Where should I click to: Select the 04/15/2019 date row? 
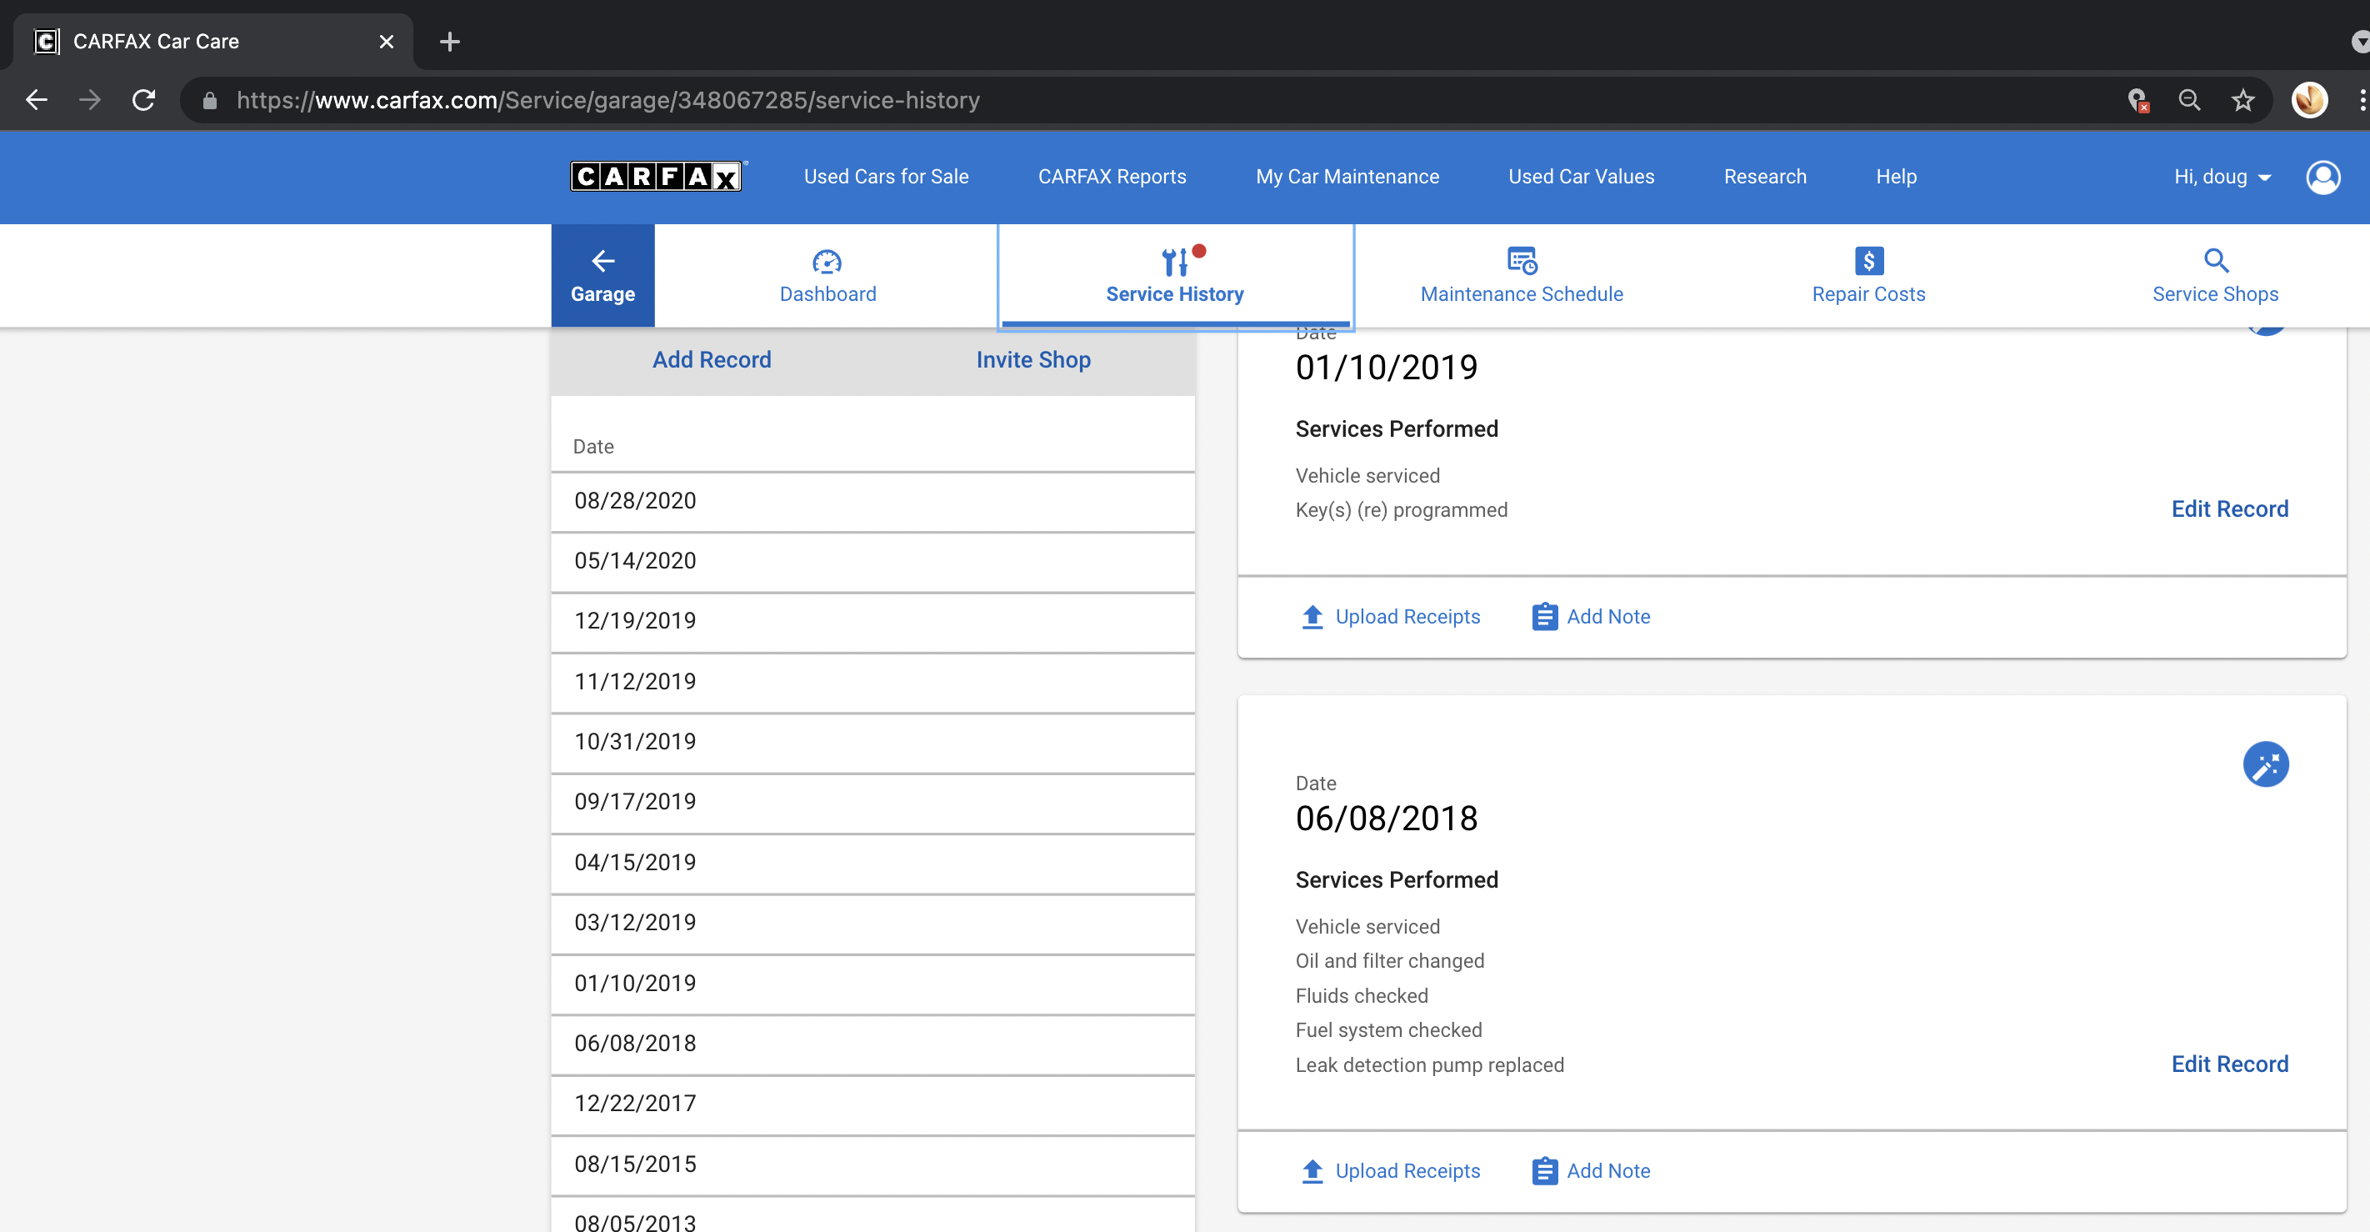pos(872,863)
